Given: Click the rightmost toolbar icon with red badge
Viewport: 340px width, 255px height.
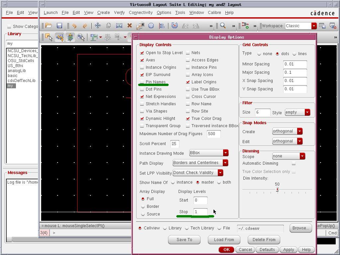Looking at the screenshot, I should pyautogui.click(x=333, y=26).
